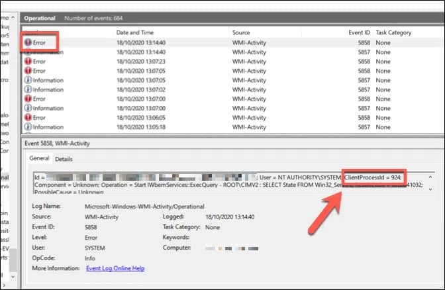Click the Logged value 18/10/2020 13:14:40
This screenshot has height=290, width=445.
click(x=230, y=217)
